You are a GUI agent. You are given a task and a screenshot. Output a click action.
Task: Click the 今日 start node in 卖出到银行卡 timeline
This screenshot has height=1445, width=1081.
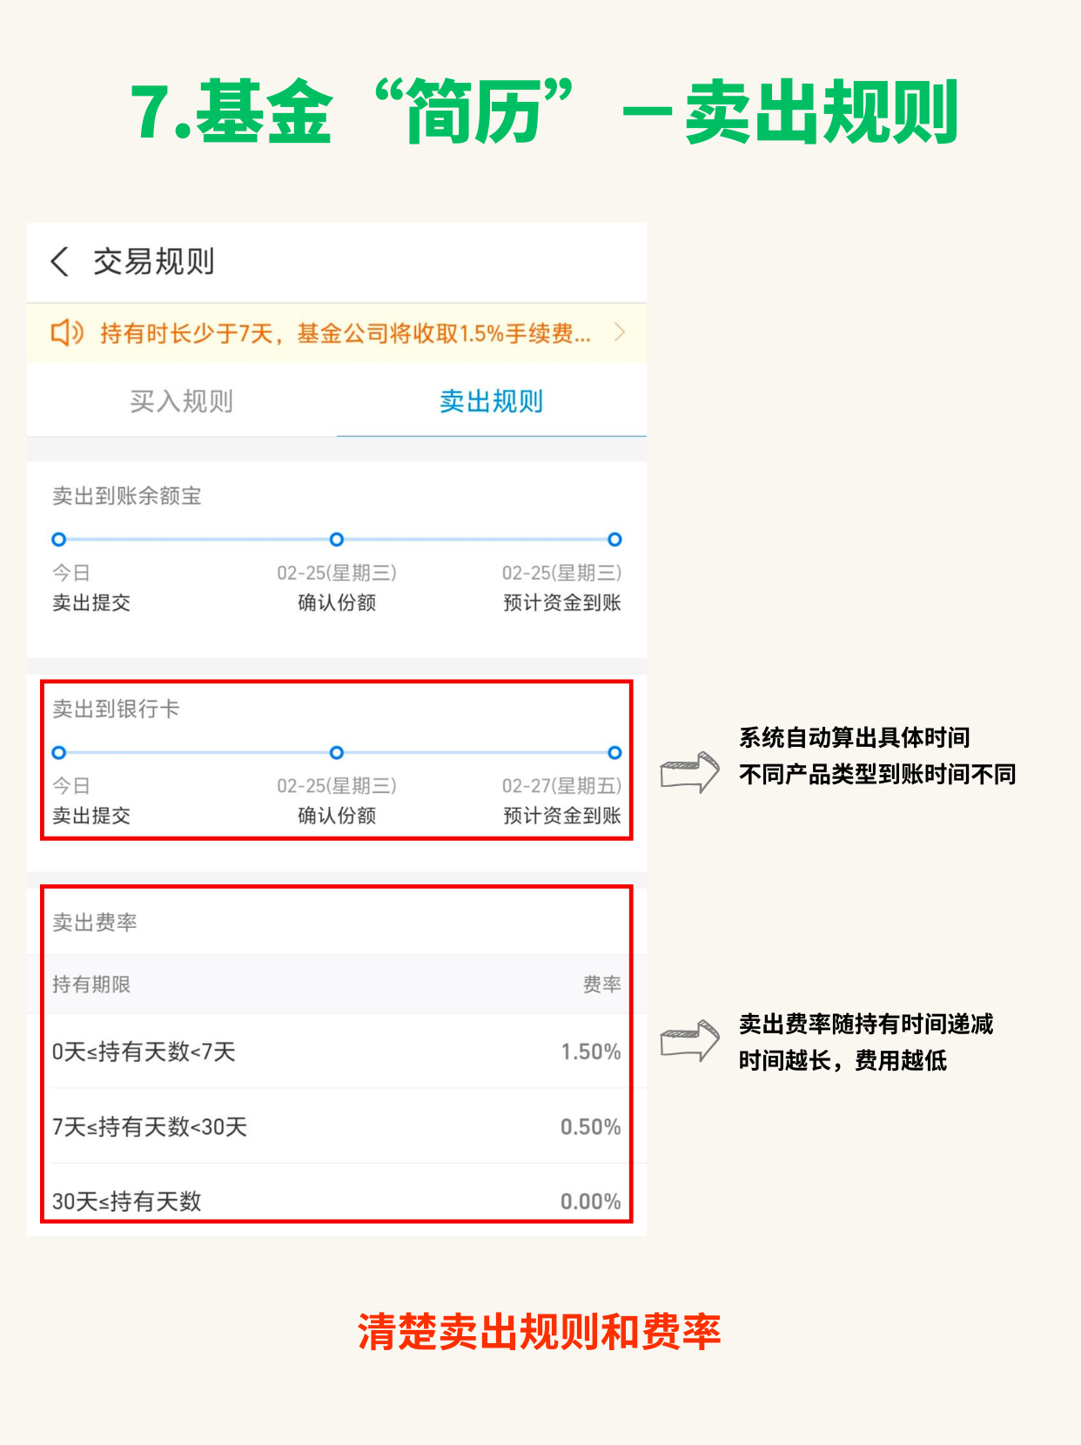pos(59,753)
